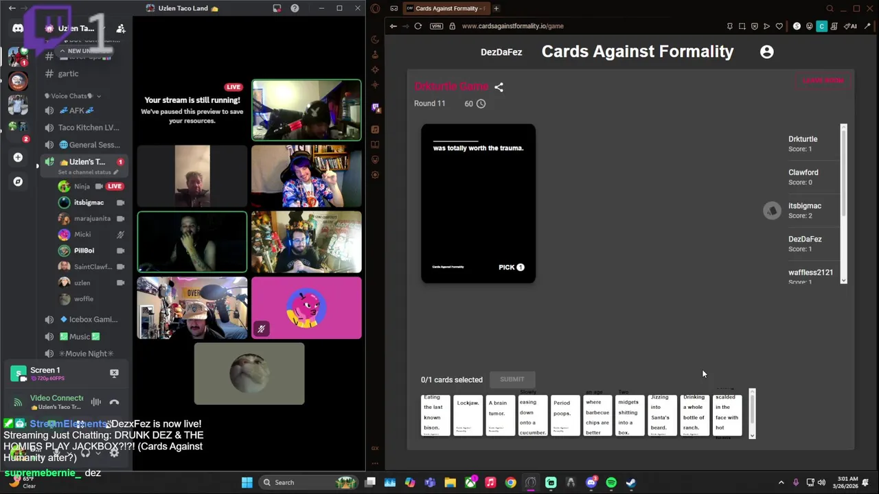Viewport: 879px width, 494px height.
Task: Disconnect from voice using hang-up icon
Action: 114,402
